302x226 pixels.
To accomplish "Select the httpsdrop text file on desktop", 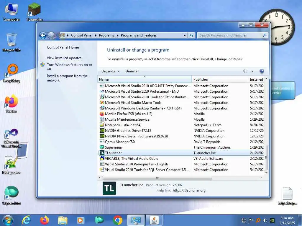I will click(287, 196).
